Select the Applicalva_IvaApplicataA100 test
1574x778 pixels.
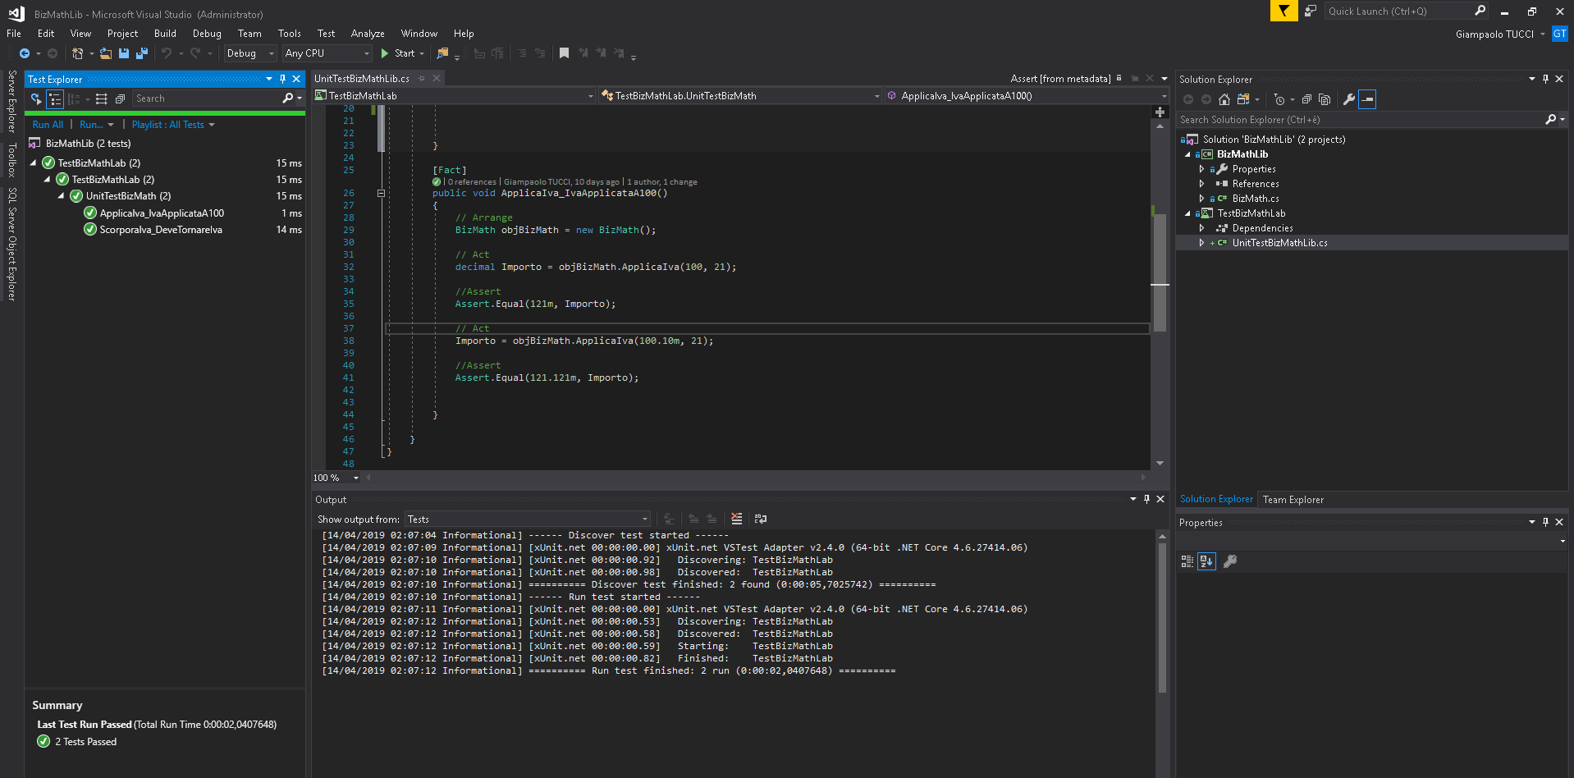[x=162, y=213]
